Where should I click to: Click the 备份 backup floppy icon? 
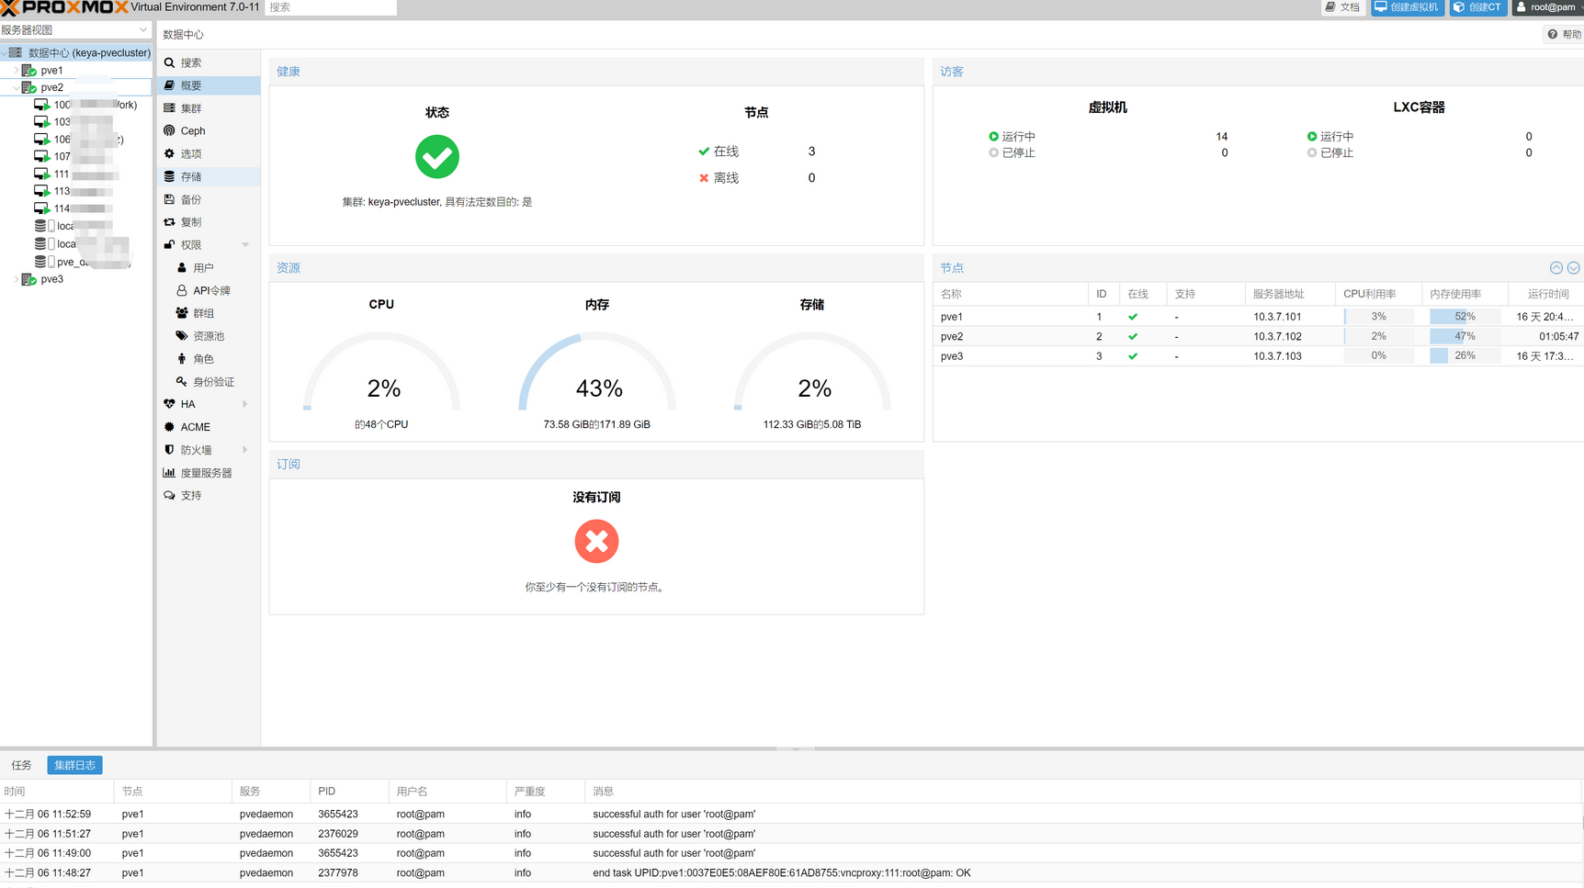point(169,199)
